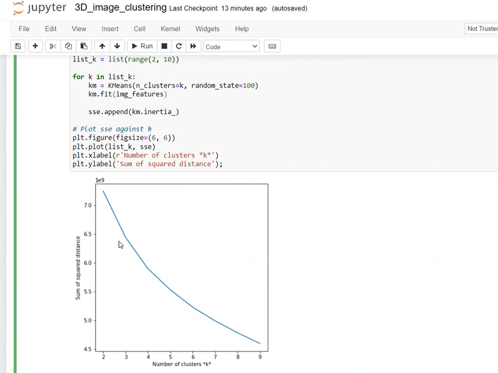The height and width of the screenshot is (373, 498).
Task: Click the save and checkpoint icon
Action: [x=18, y=46]
